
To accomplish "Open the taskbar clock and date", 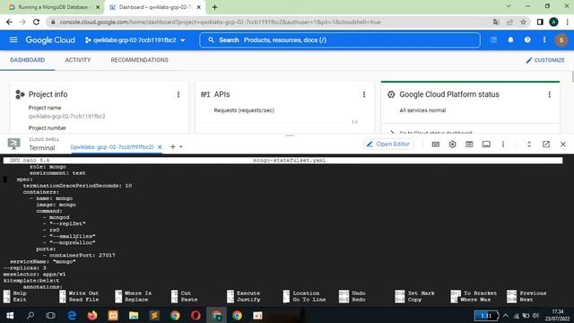I will [558, 315].
